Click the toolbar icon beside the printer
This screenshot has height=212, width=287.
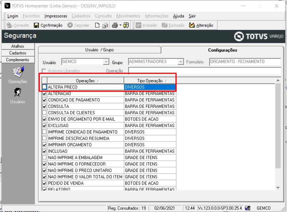tap(105, 25)
